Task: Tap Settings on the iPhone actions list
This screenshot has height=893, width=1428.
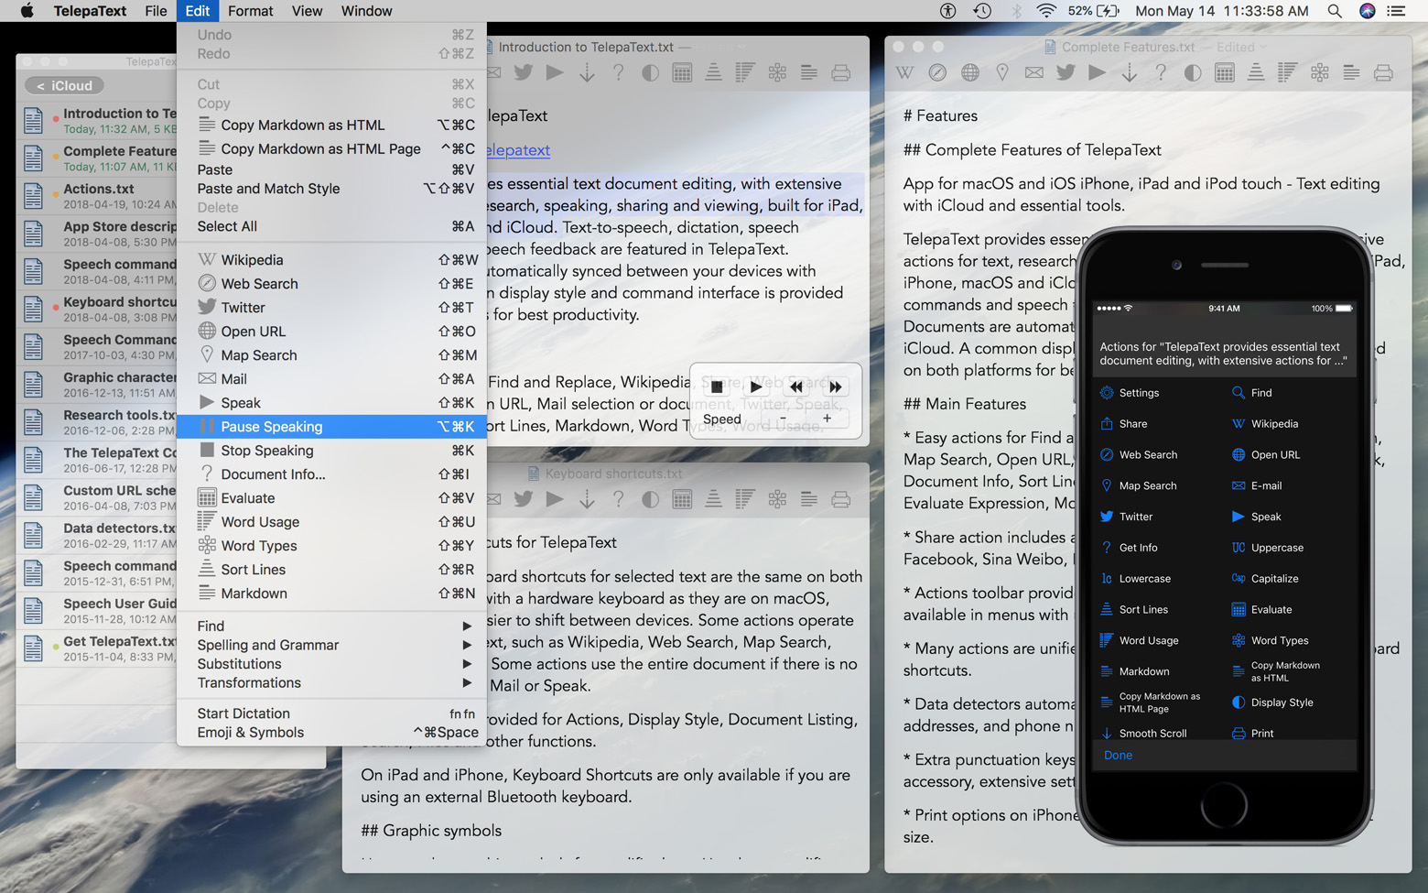Action: point(1130,393)
